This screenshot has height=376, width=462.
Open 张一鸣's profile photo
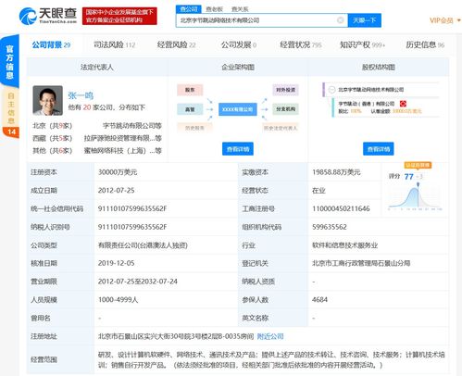click(47, 101)
